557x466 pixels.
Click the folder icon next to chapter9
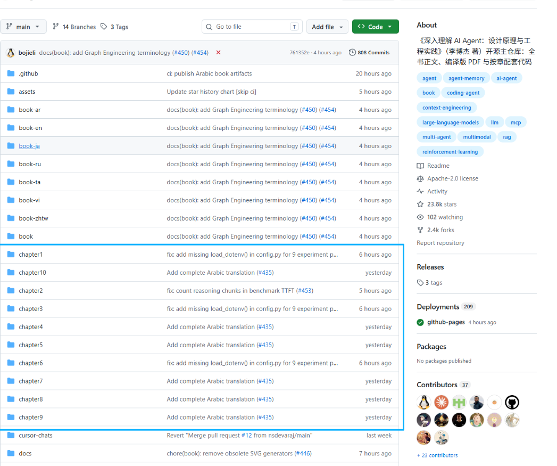coord(11,417)
